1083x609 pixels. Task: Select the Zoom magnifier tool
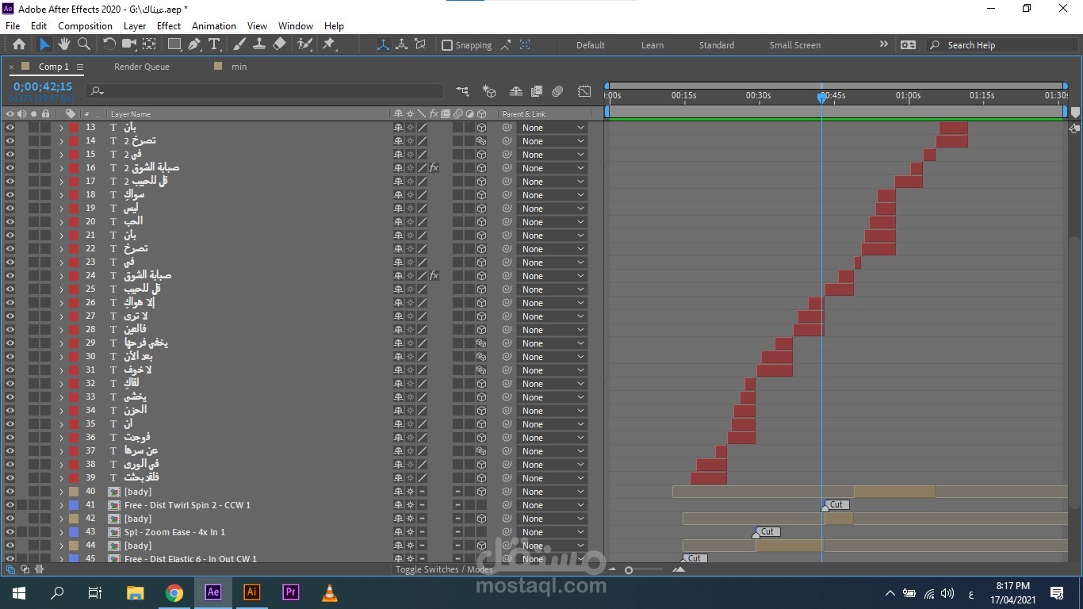(x=83, y=44)
